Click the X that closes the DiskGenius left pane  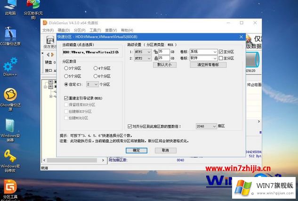[x=42, y=53]
